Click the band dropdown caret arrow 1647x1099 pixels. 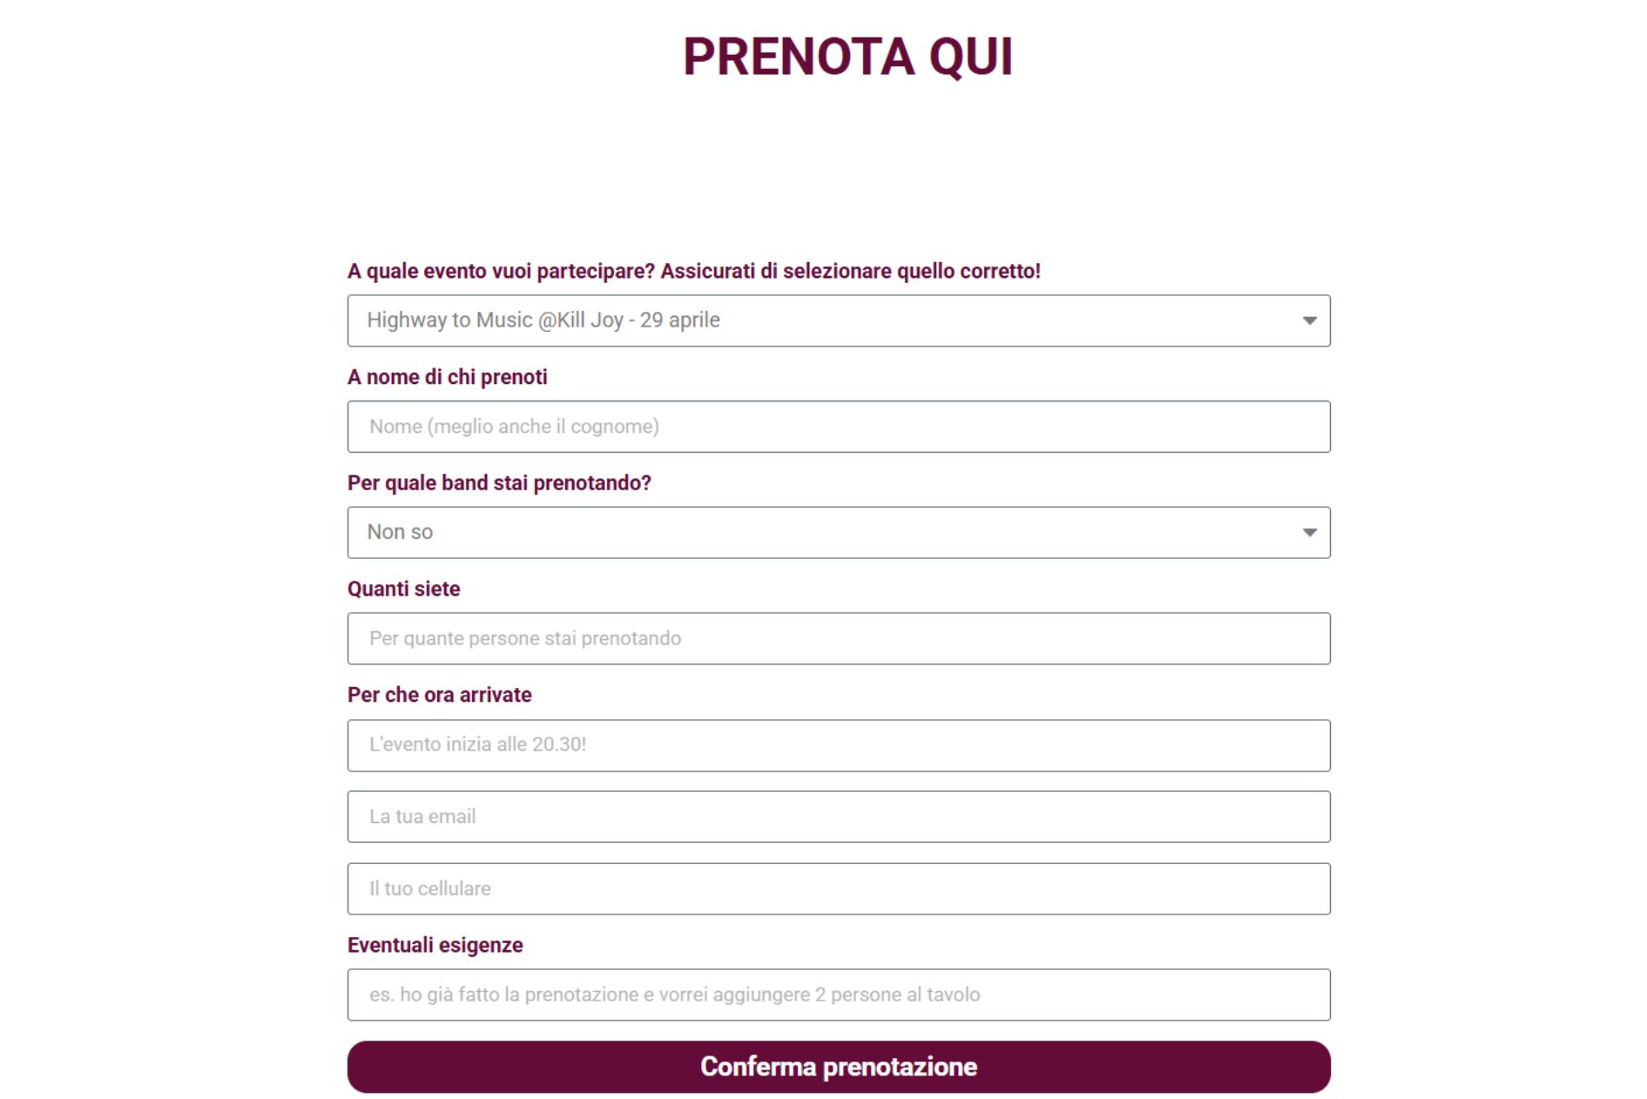click(1309, 532)
